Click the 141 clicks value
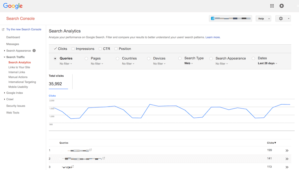The image size is (299, 170). click(x=269, y=158)
